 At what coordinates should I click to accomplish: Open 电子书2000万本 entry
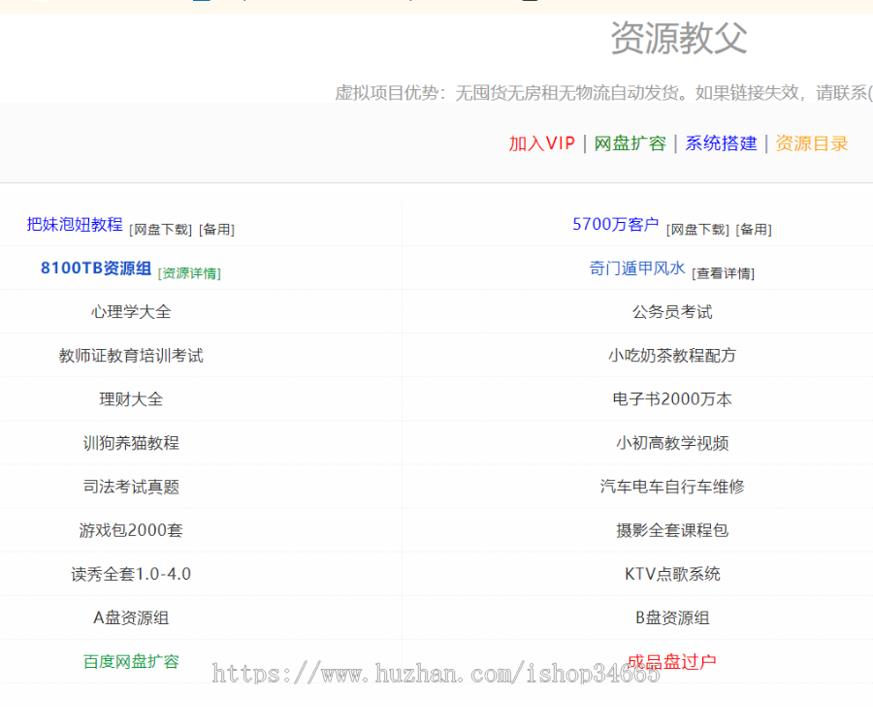(672, 399)
